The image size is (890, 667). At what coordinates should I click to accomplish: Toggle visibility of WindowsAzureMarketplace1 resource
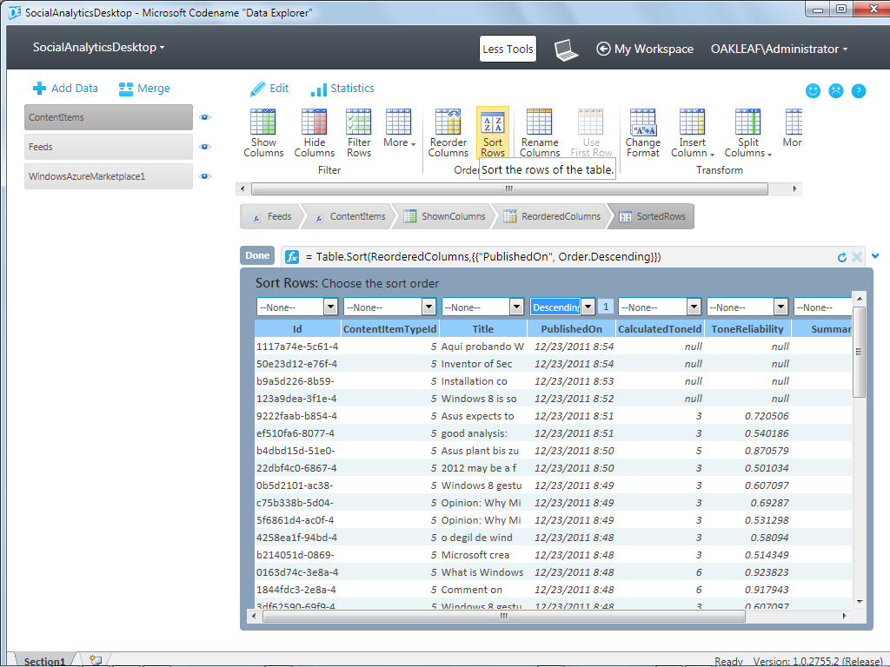tap(205, 176)
